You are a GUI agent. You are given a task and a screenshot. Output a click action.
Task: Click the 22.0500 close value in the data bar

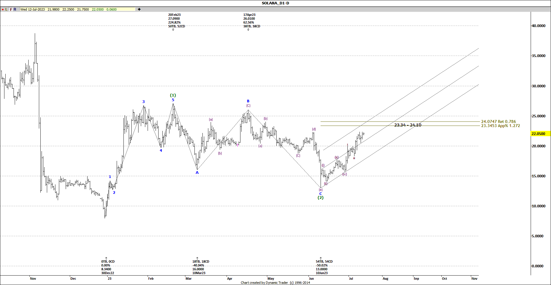coord(98,9)
